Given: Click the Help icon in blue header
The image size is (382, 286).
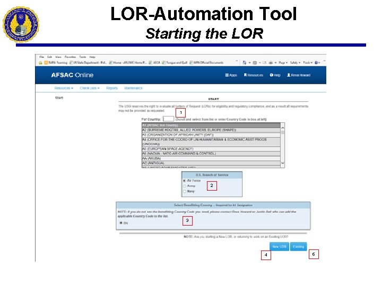Looking at the screenshot, I should [x=275, y=75].
